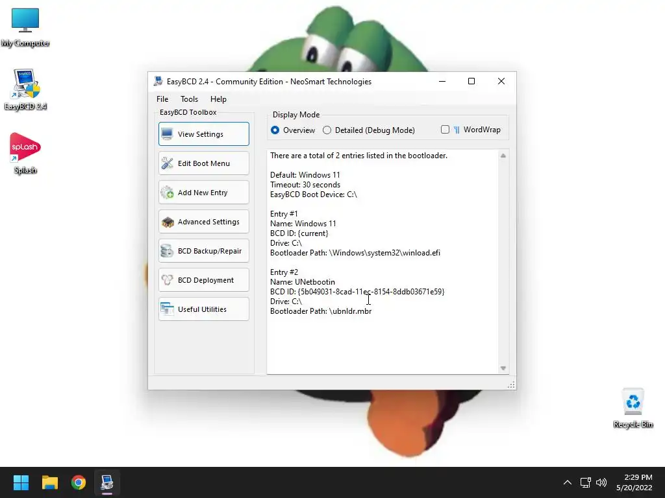Click the EasyBCD title bar app icon
665x498 pixels.
[158, 81]
